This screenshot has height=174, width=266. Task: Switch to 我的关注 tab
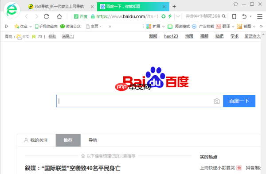click(x=36, y=140)
